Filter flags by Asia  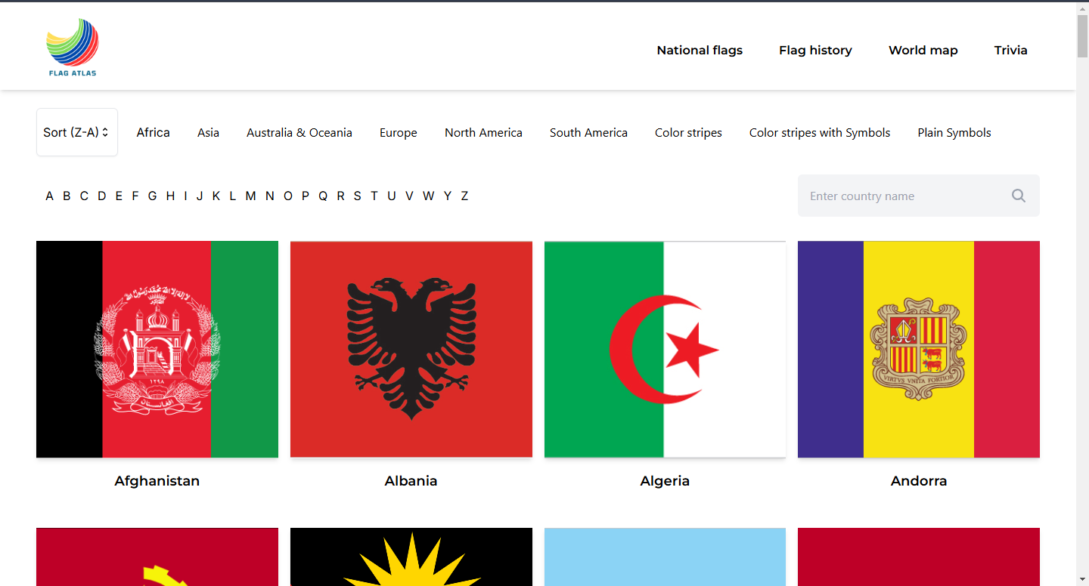coord(208,132)
